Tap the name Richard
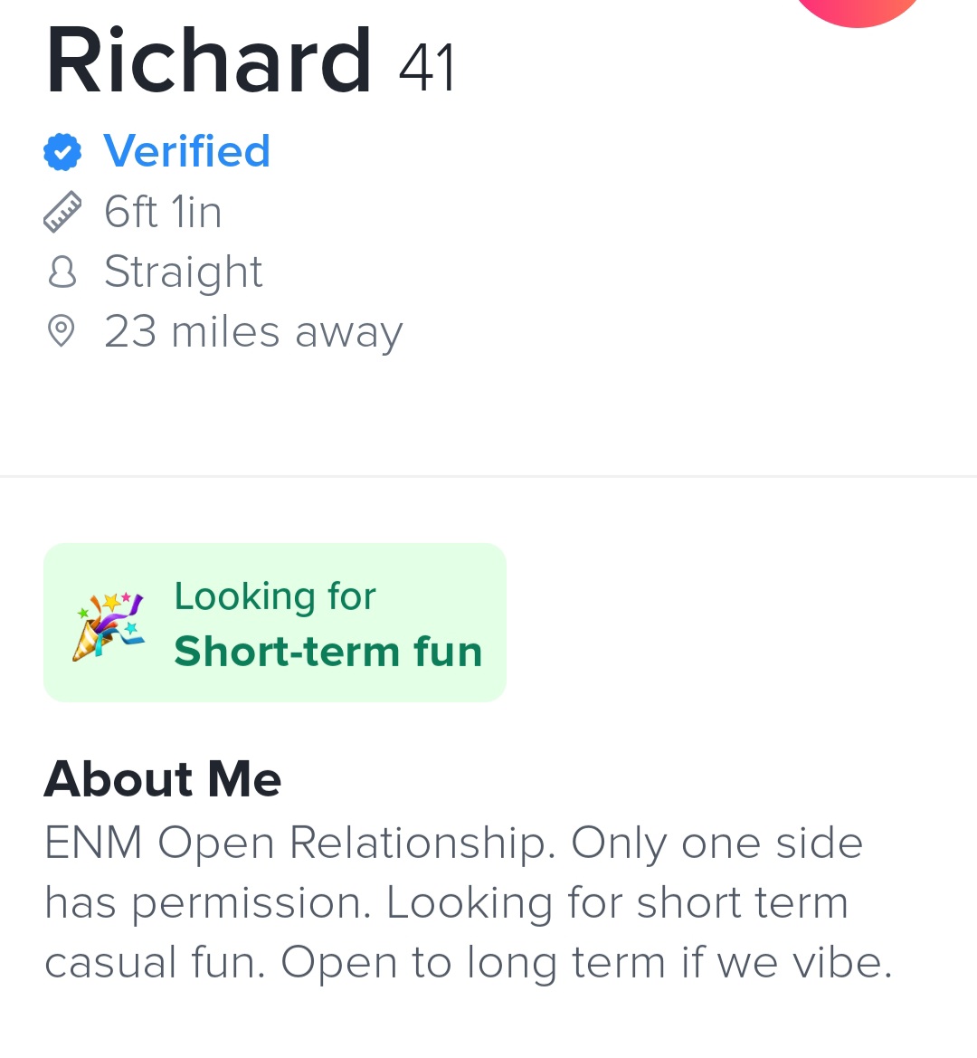The image size is (977, 1058). click(x=209, y=62)
